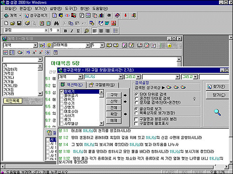233x174 pixels.
Task: Toggle underline formatting
Action: coord(78,31)
